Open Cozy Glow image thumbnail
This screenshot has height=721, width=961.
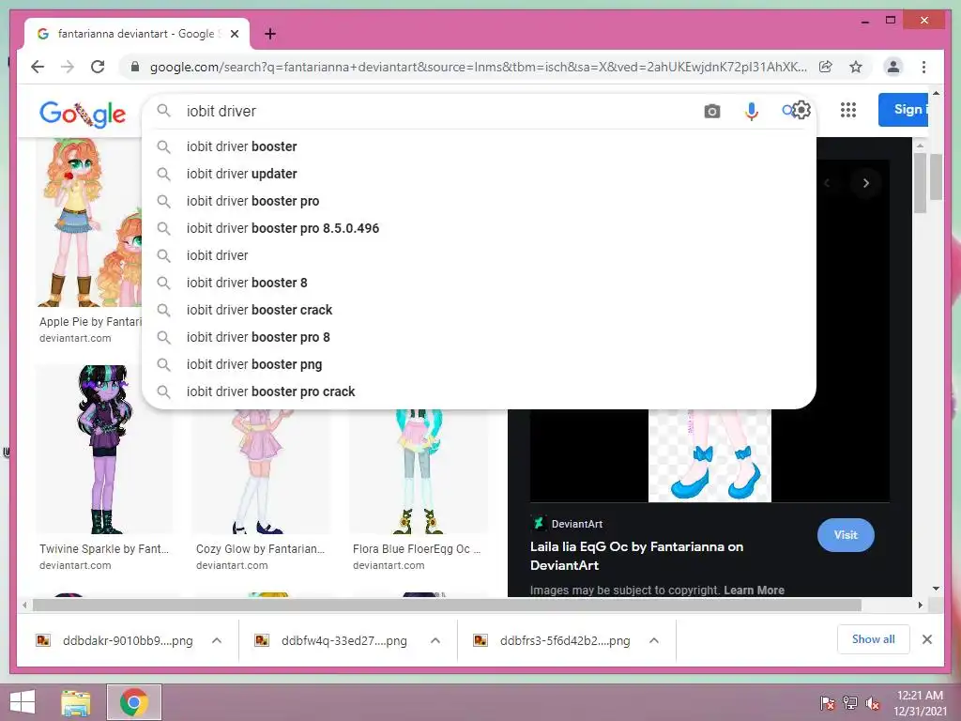pyautogui.click(x=261, y=471)
